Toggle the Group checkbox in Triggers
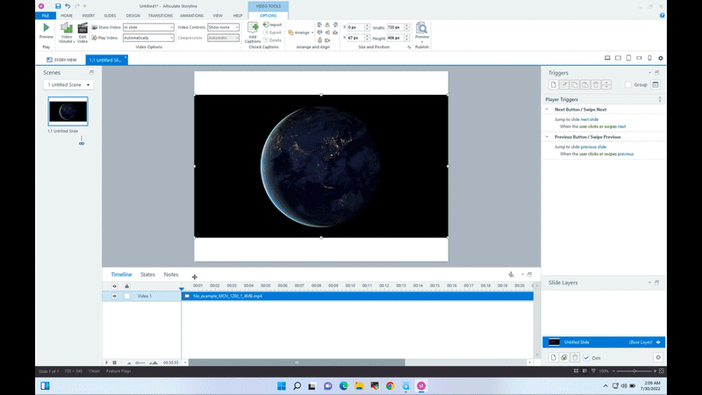 pyautogui.click(x=628, y=85)
